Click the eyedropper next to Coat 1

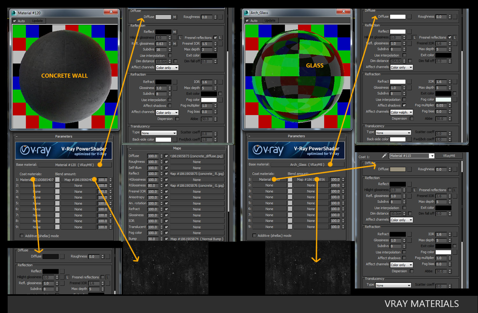[384, 156]
